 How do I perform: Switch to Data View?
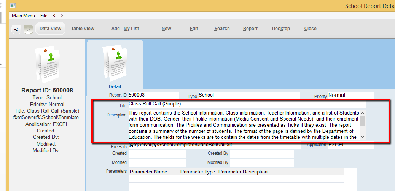click(x=50, y=29)
